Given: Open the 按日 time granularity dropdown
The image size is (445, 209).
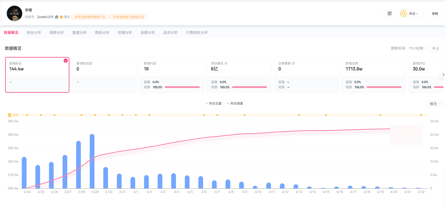Looking at the screenshot, I should [435, 104].
